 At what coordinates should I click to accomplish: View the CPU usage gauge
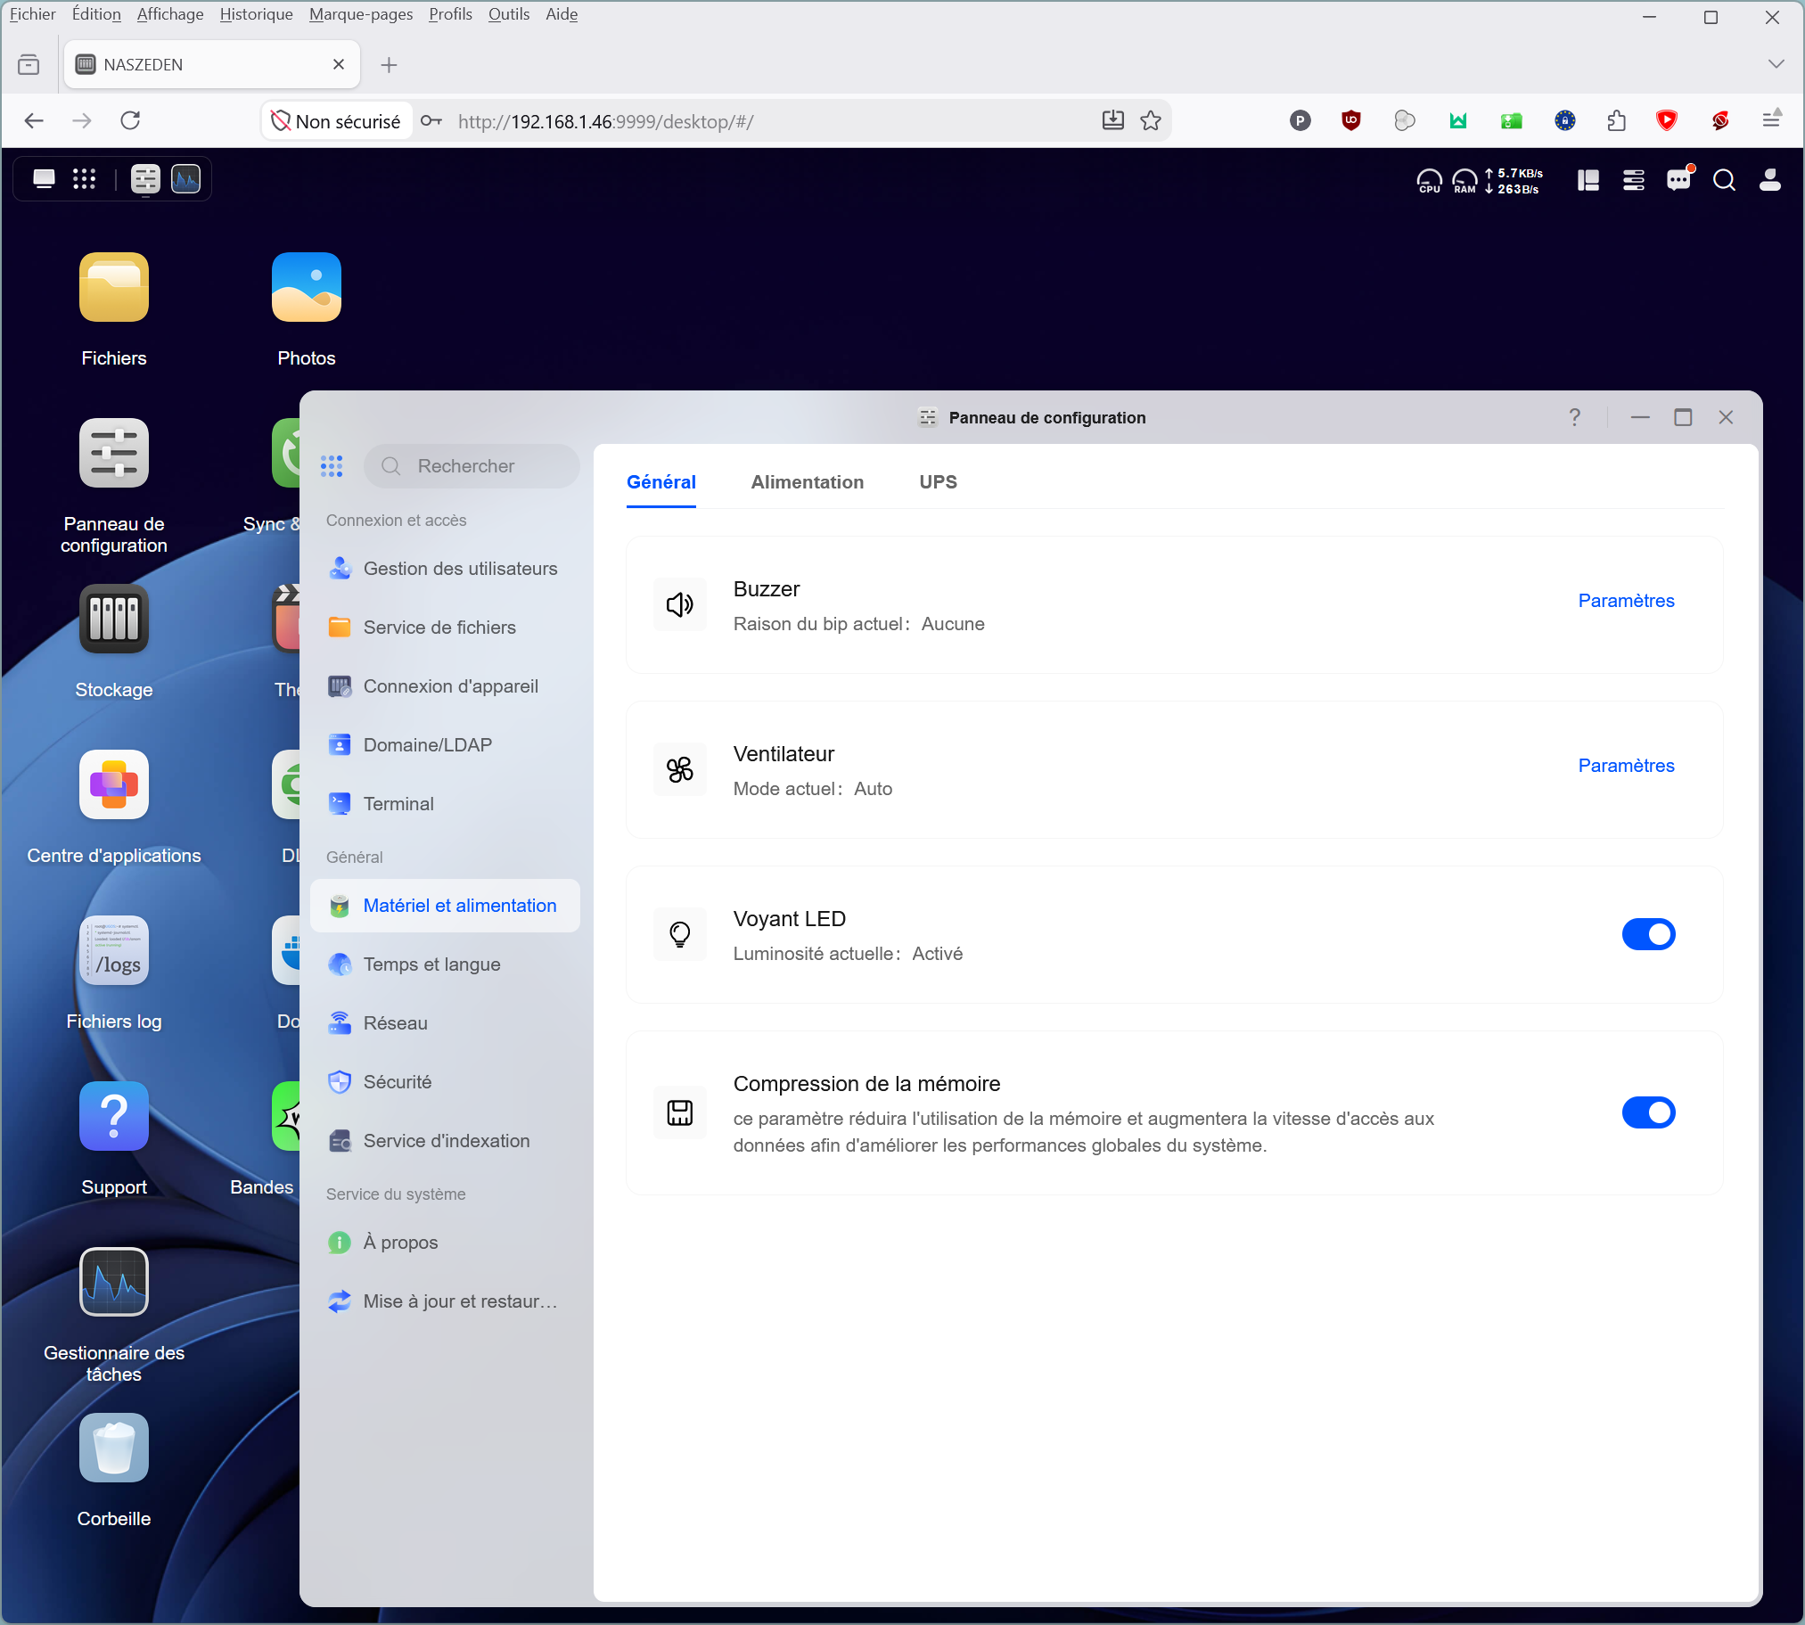click(x=1429, y=180)
